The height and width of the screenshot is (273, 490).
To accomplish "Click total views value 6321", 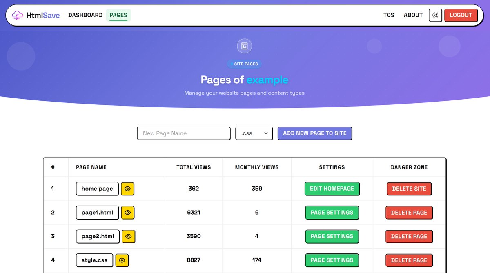I will coord(194,213).
